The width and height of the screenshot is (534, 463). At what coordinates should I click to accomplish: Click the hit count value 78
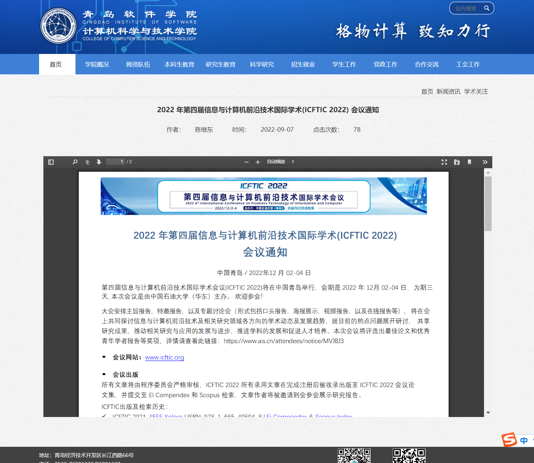357,130
